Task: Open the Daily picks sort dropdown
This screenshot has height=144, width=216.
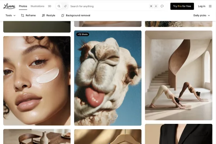Action: click(x=202, y=15)
